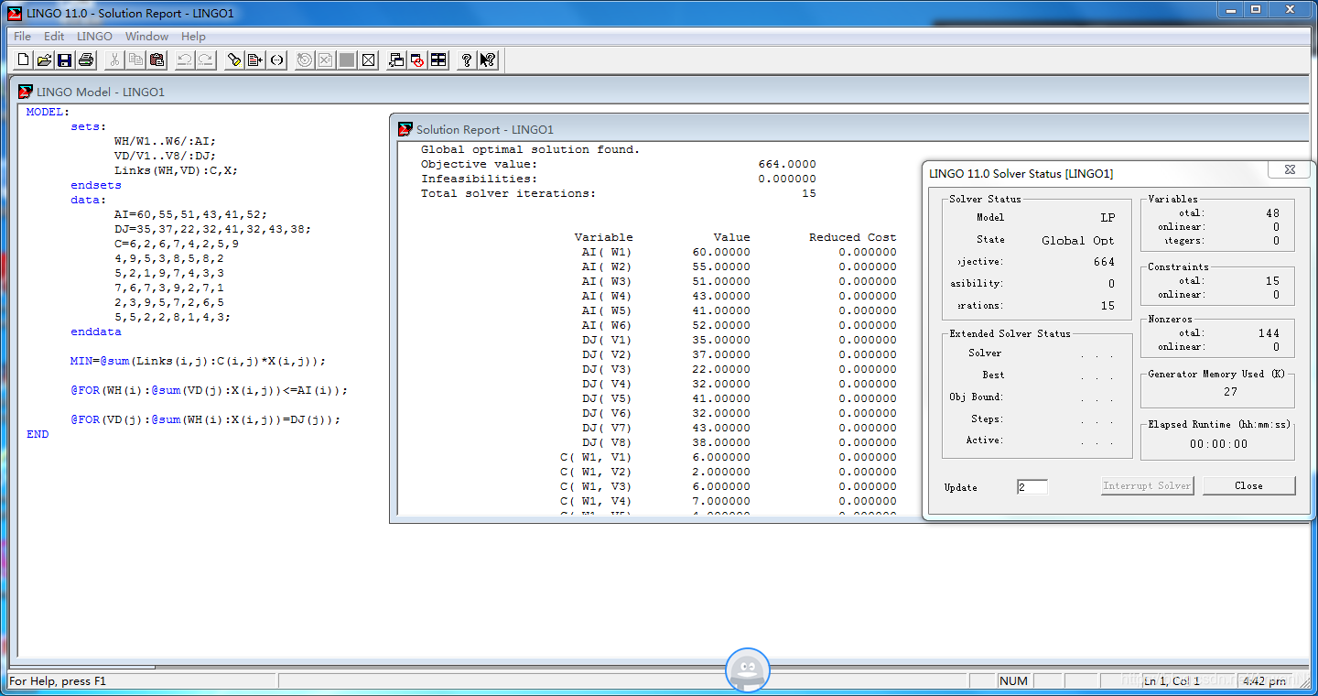The image size is (1318, 696).
Task: Click the 'C( W1, V1)' variable row
Action: click(x=729, y=457)
